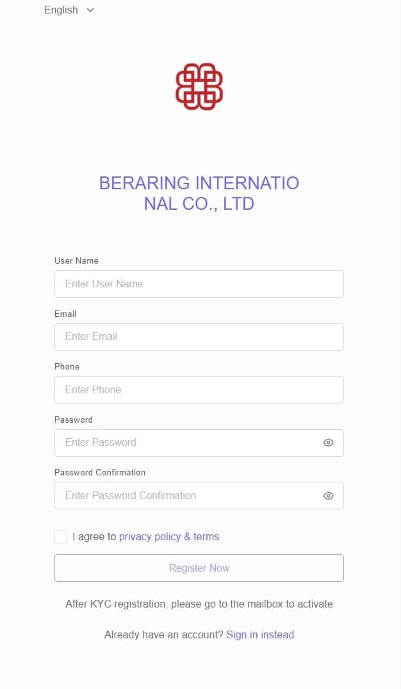Open the privacy policy & terms link

click(x=168, y=536)
